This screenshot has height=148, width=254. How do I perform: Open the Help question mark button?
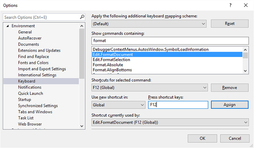point(230,5)
